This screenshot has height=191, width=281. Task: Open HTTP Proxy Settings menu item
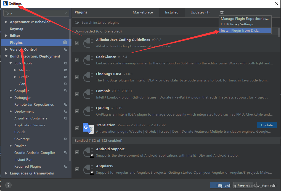click(x=245, y=24)
